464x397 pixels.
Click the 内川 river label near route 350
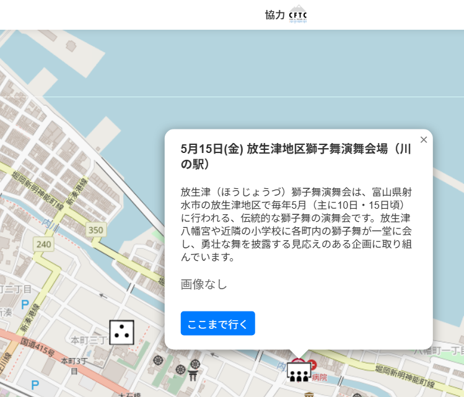(x=51, y=225)
